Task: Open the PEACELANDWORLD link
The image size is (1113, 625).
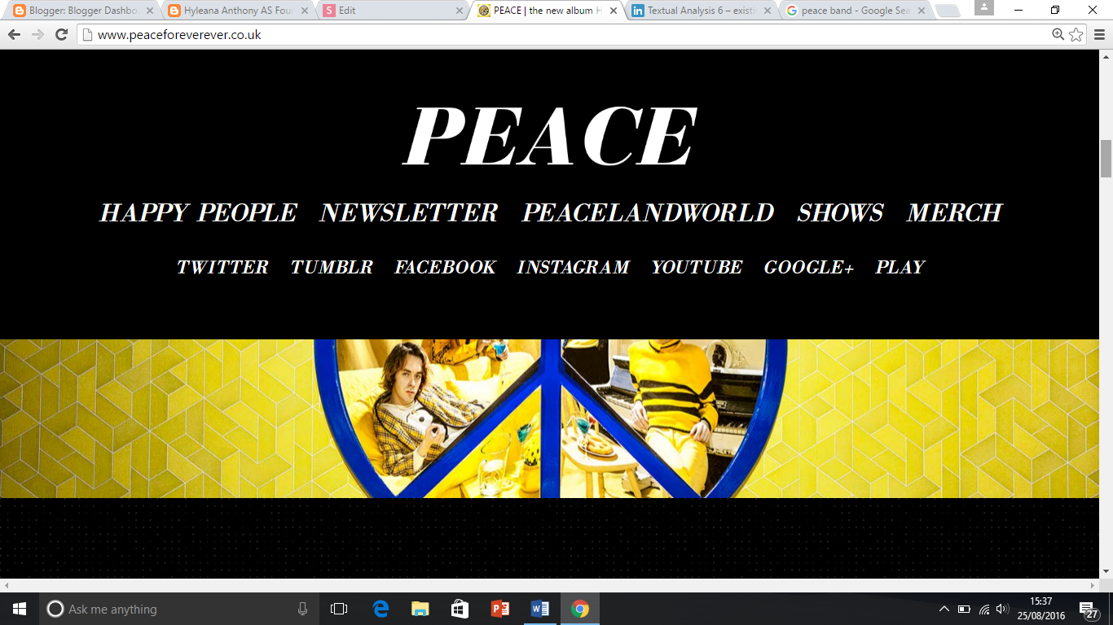Action: [648, 213]
